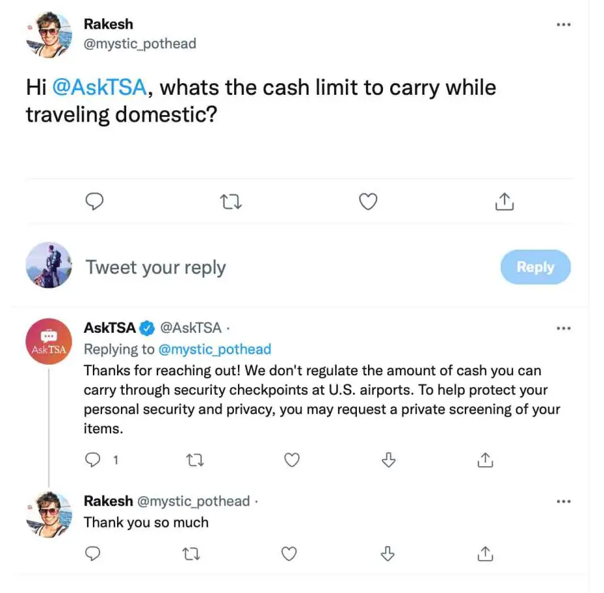This screenshot has width=604, height=593.
Task: Follow the "Replying to @mystic_pothead" link
Action: (x=214, y=349)
